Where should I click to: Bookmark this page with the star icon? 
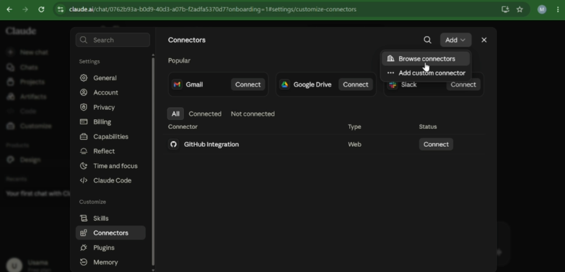[520, 9]
